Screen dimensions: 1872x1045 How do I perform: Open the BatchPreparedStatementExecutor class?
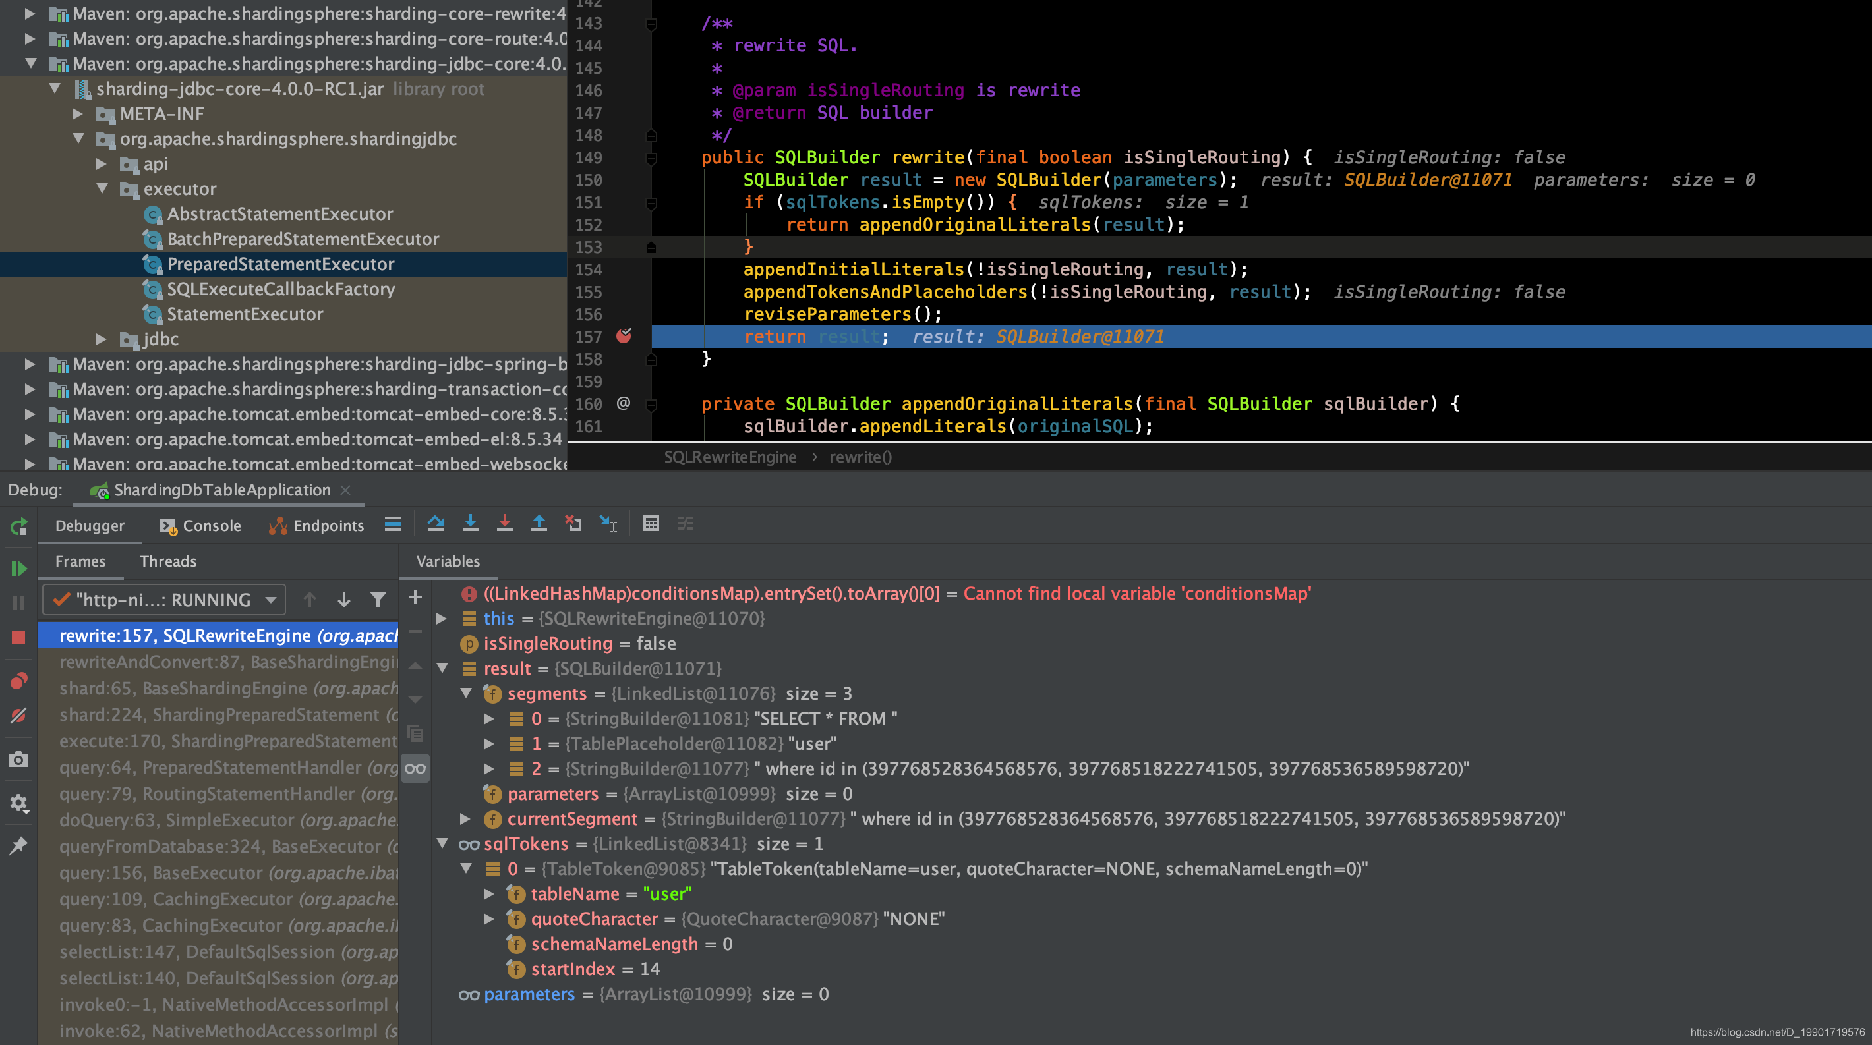303,239
